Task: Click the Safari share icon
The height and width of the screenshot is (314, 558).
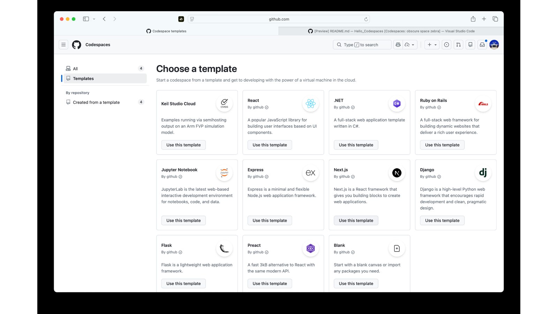Action: [473, 19]
